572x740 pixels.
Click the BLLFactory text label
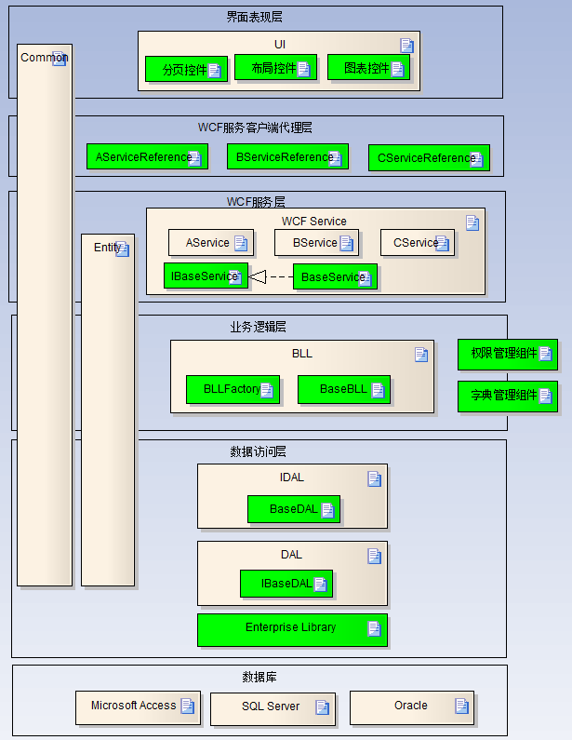click(232, 389)
